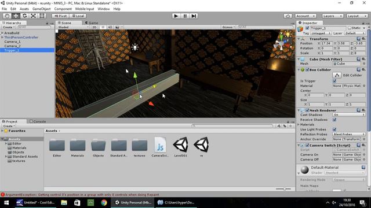Click the Edit Collider button
The image size is (371, 208).
tap(337, 75)
